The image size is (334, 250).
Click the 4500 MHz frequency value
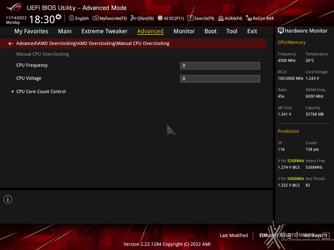point(287,61)
